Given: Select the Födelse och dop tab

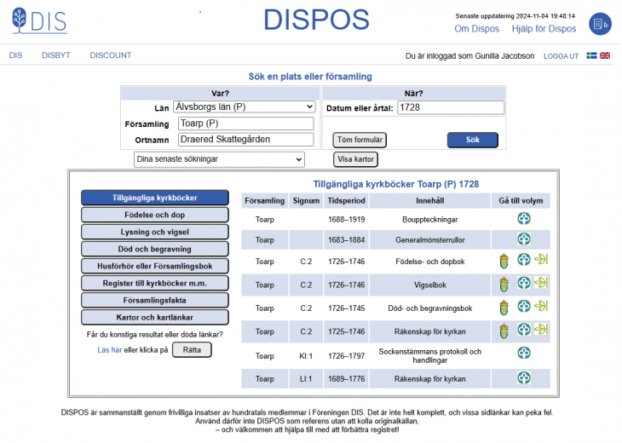Looking at the screenshot, I should tap(155, 215).
